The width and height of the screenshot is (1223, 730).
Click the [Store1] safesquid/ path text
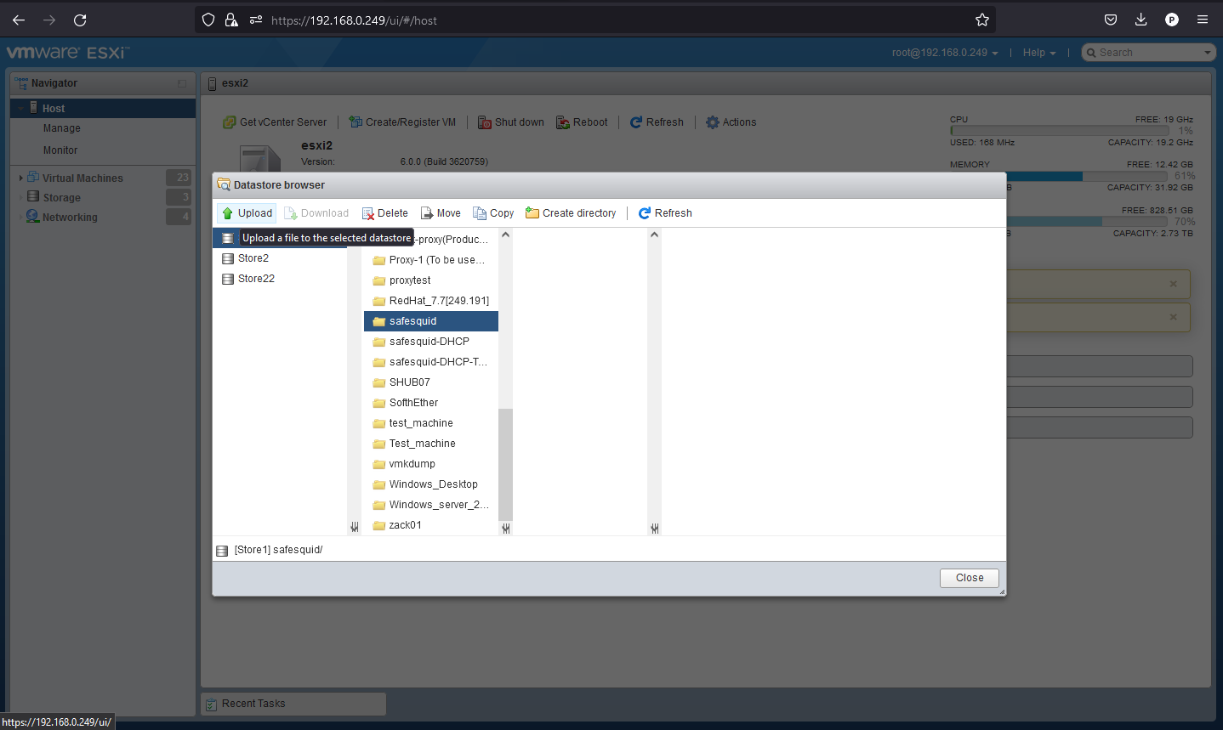278,550
